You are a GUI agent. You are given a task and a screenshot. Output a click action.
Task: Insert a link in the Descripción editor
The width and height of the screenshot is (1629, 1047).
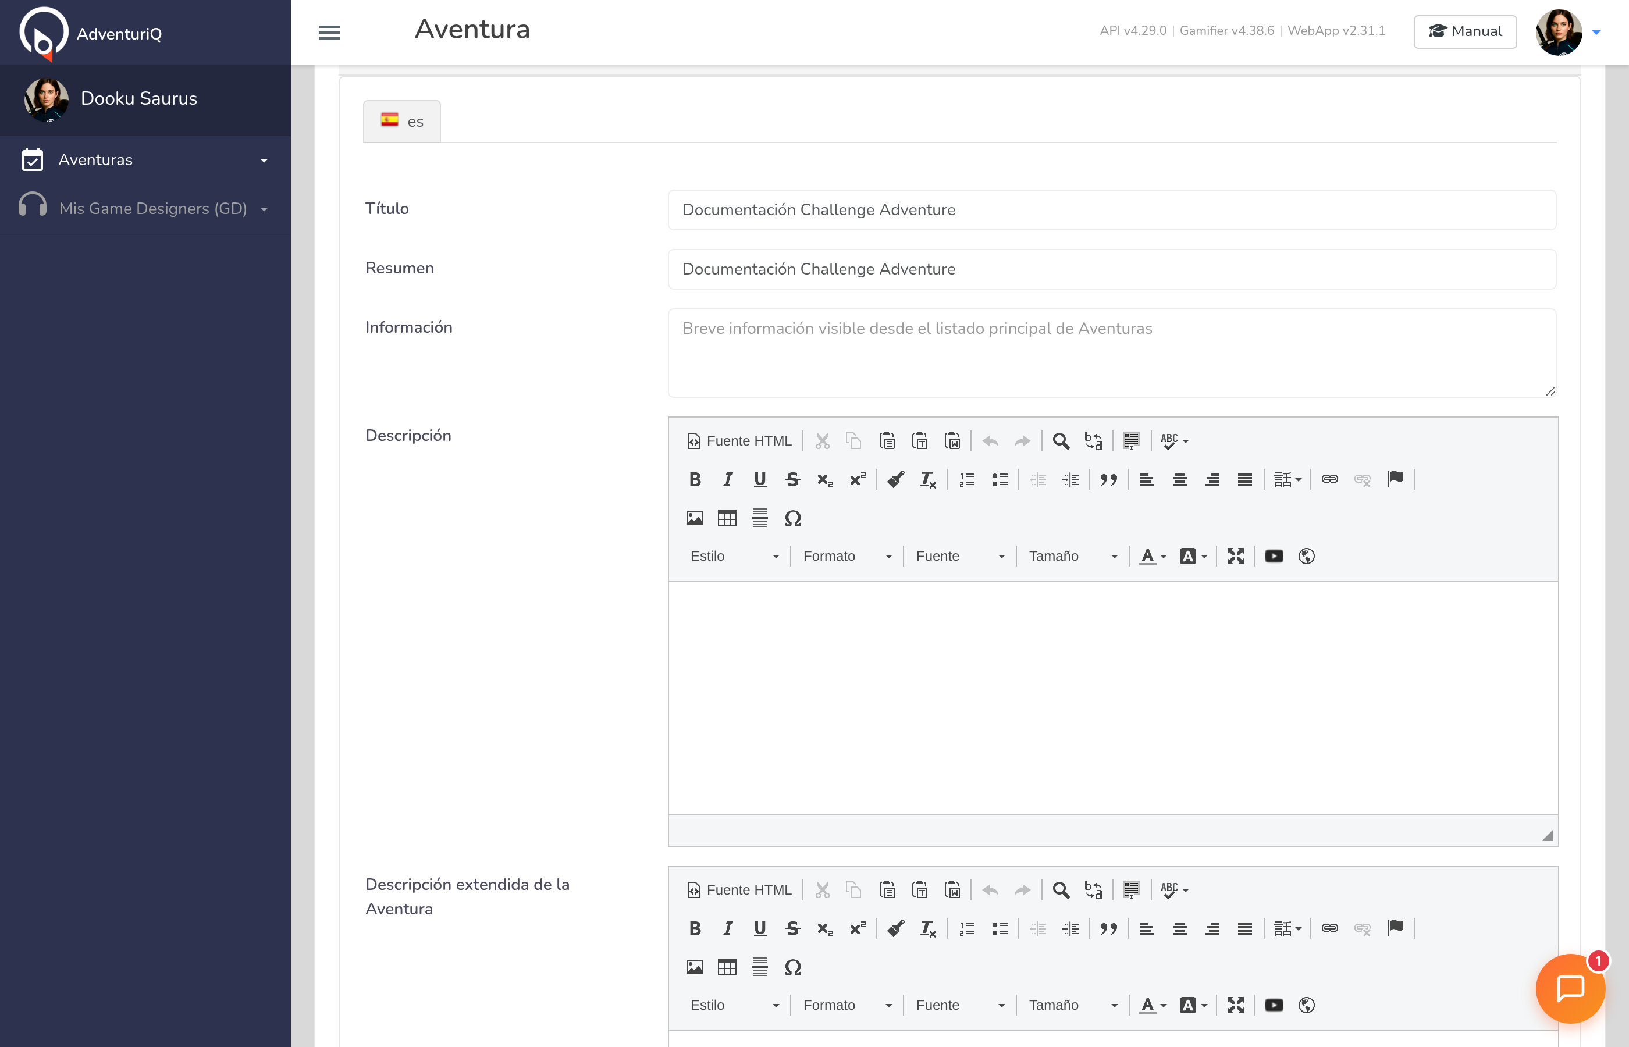click(1330, 480)
